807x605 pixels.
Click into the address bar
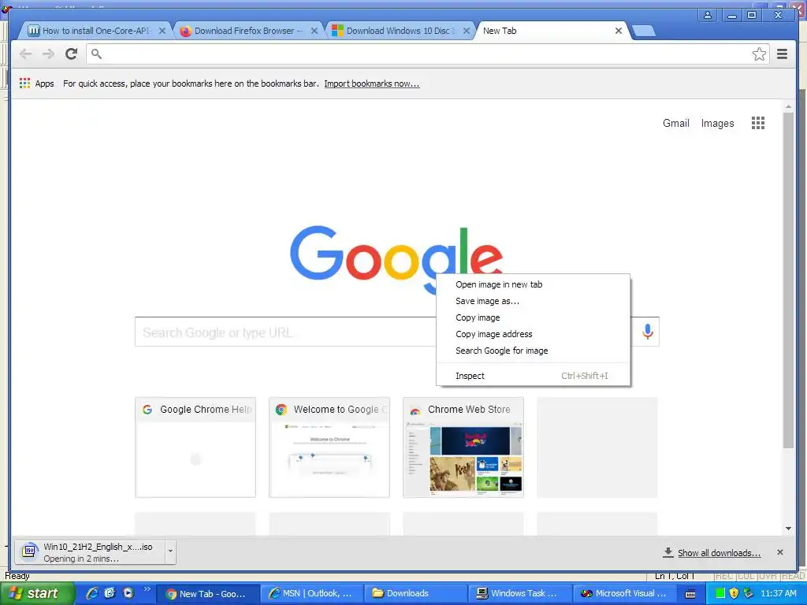point(427,54)
